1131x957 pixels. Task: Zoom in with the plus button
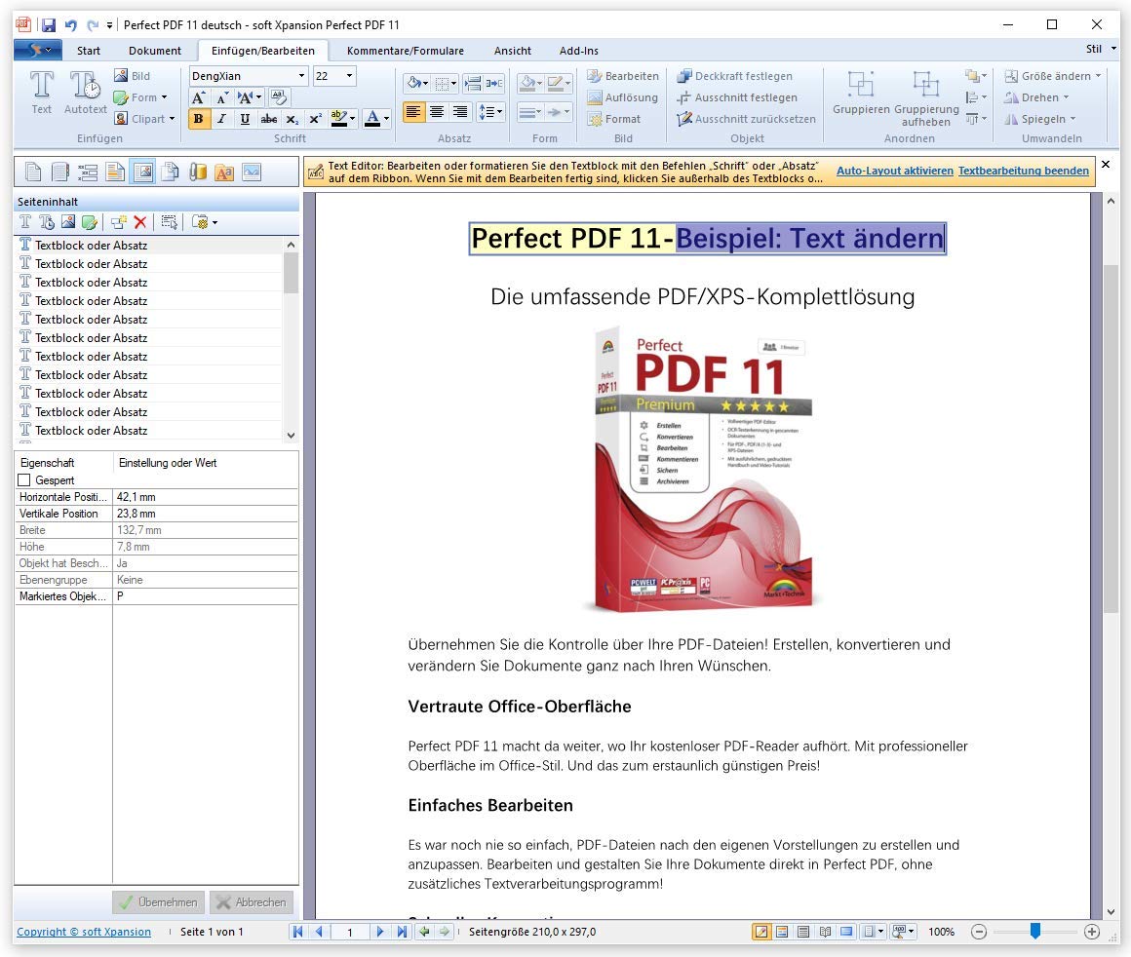(1092, 932)
